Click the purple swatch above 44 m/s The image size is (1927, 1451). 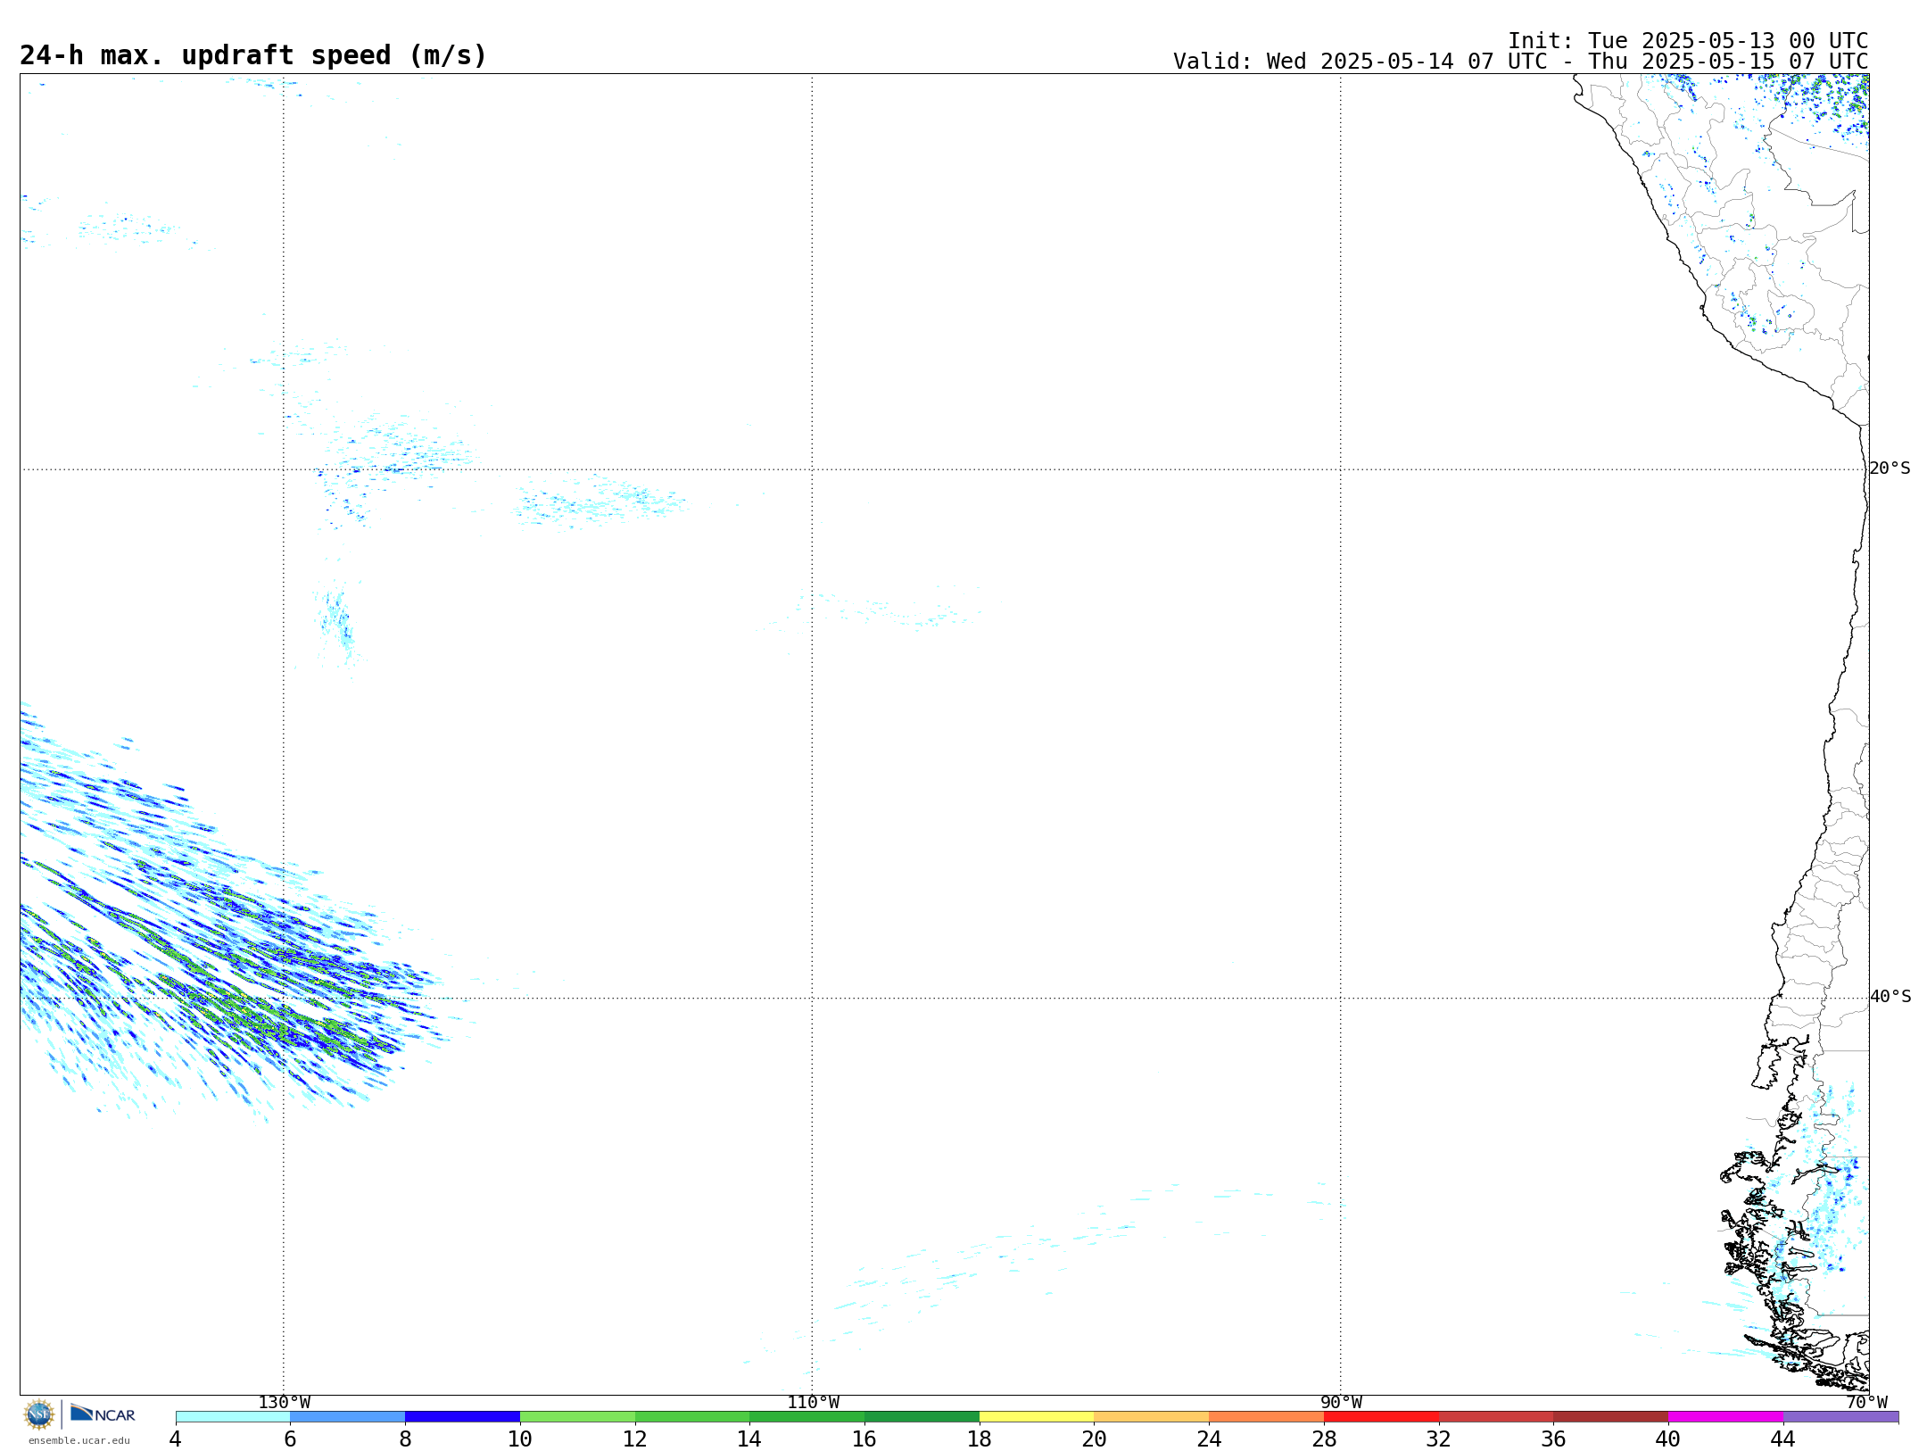[1841, 1417]
